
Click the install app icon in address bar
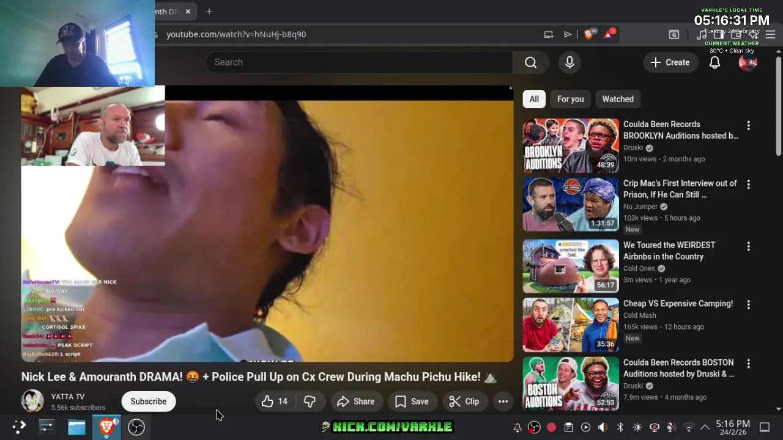click(x=549, y=34)
